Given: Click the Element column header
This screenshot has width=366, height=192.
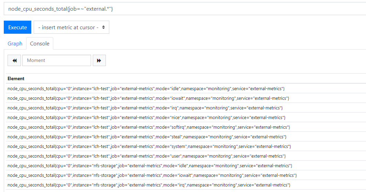Looking at the screenshot, I should tap(16, 78).
